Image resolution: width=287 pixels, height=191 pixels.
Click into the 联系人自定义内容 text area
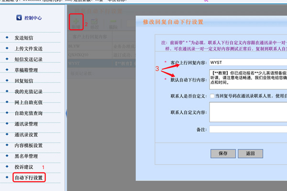(x=248, y=112)
